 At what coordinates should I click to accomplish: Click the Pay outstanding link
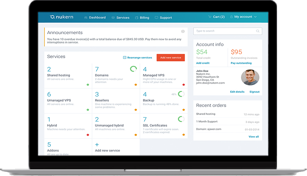[241, 63]
